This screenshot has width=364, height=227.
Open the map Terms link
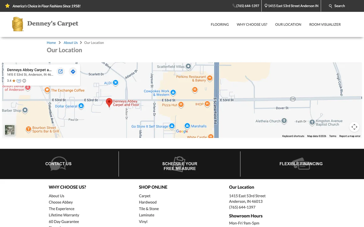pos(333,136)
